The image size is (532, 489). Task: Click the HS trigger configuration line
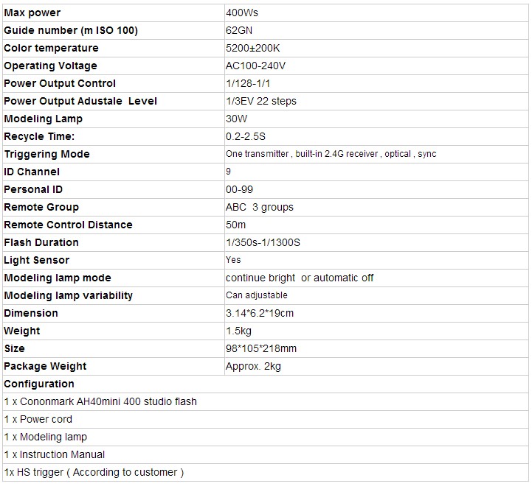(93, 472)
